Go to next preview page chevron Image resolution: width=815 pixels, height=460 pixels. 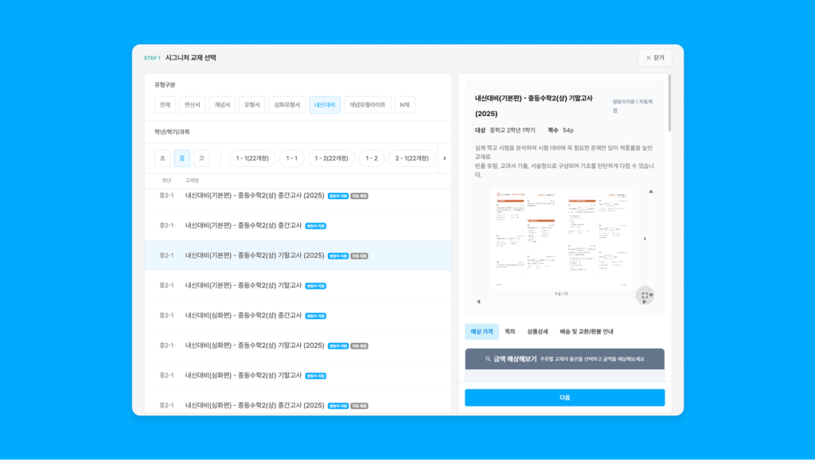[x=645, y=239]
